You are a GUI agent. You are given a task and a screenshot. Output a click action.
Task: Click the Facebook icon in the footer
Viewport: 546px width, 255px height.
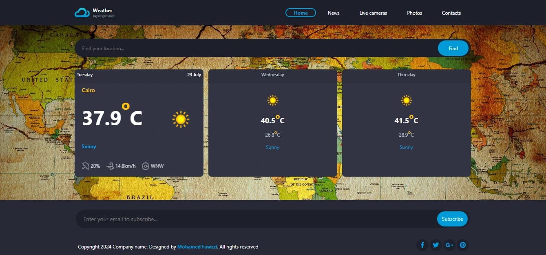pyautogui.click(x=422, y=245)
